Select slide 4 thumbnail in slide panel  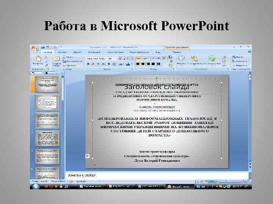click(x=47, y=138)
